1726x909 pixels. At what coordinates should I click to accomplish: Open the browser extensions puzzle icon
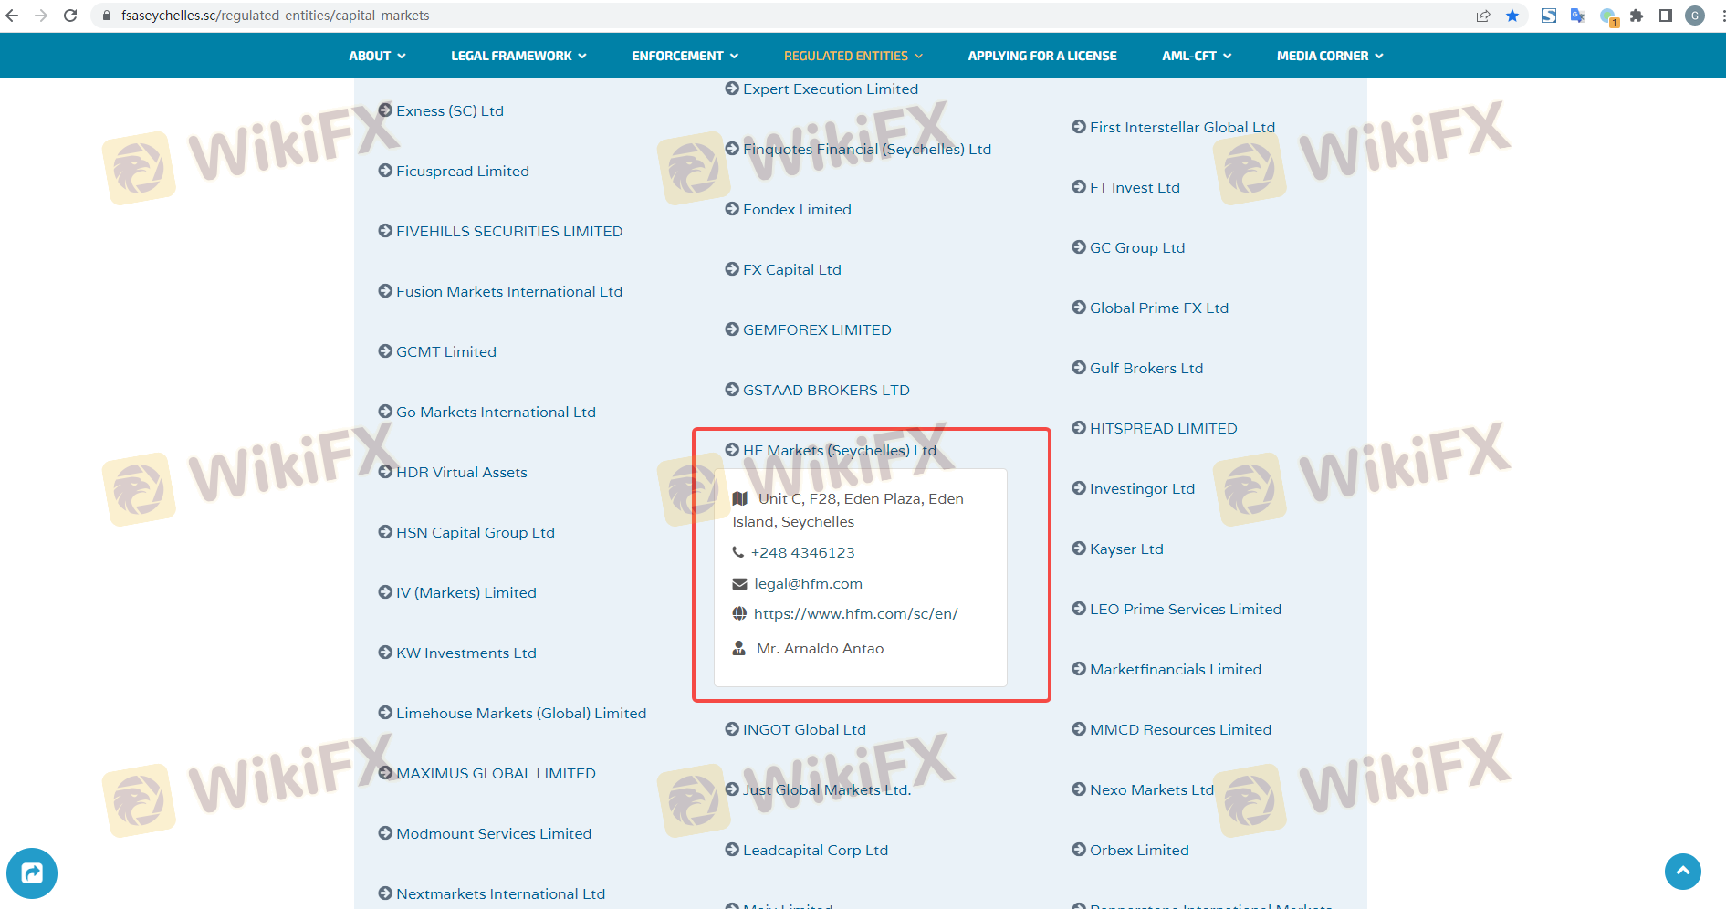1637,16
